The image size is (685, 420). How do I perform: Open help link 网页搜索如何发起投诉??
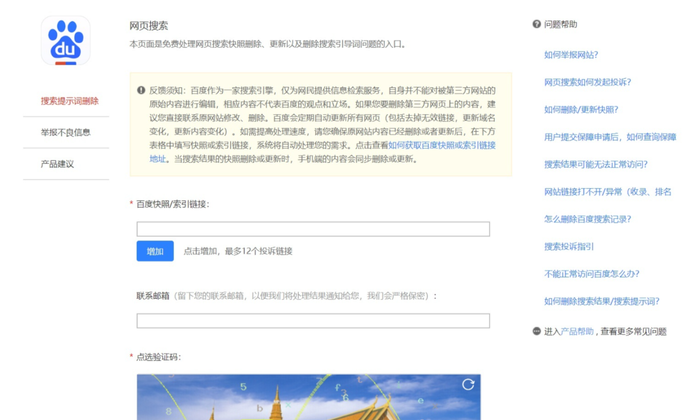point(588,82)
